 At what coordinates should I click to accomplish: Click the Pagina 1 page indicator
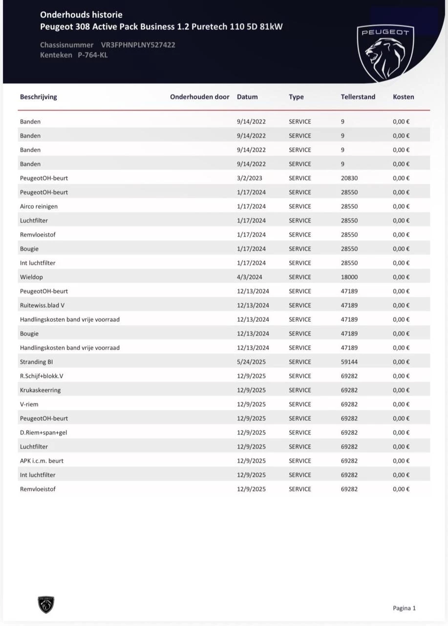[404, 608]
